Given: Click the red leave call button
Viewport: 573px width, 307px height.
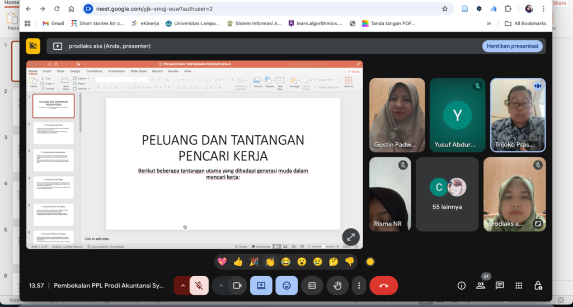Looking at the screenshot, I should [x=383, y=285].
